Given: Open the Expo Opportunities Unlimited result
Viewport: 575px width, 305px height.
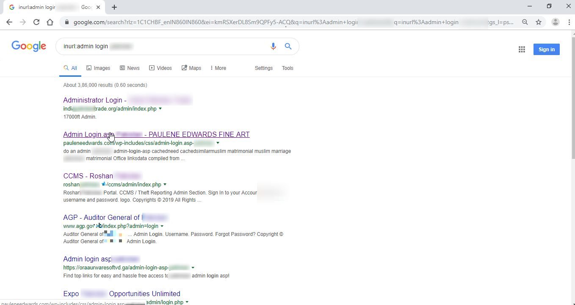Looking at the screenshot, I should point(122,294).
